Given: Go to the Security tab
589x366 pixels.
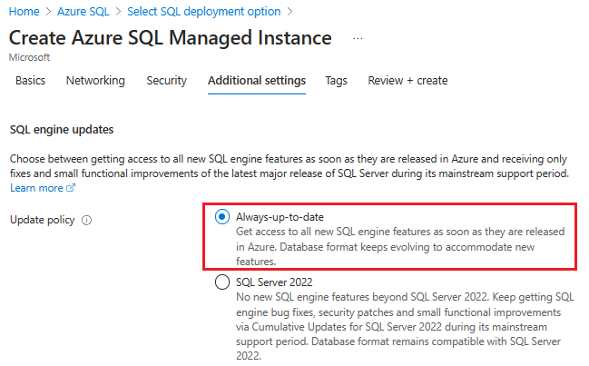Looking at the screenshot, I should [x=166, y=81].
